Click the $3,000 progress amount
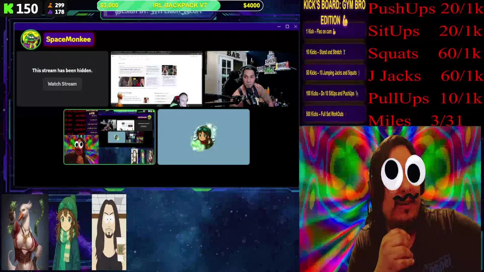Viewport: 484px width, 272px height. 109,5
